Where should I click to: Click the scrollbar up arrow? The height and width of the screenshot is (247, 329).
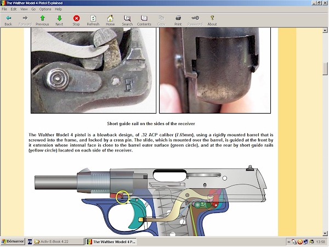coord(325,31)
